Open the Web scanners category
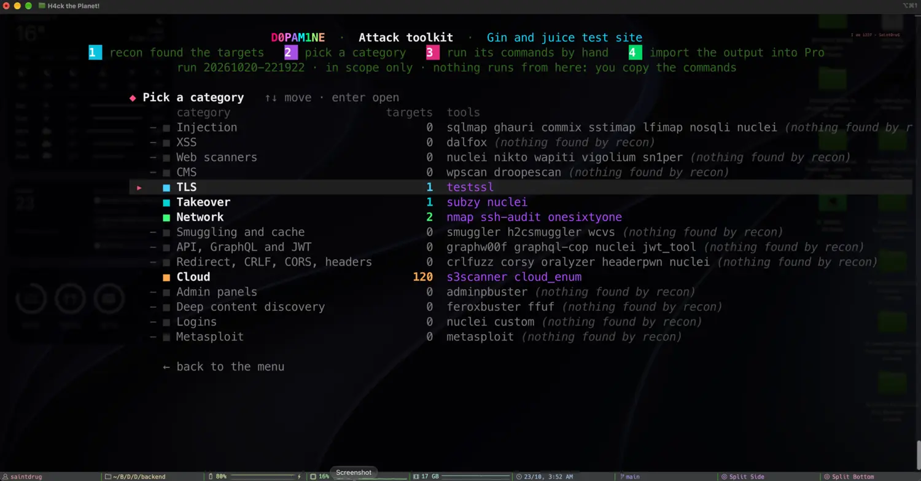921x481 pixels. pos(217,157)
